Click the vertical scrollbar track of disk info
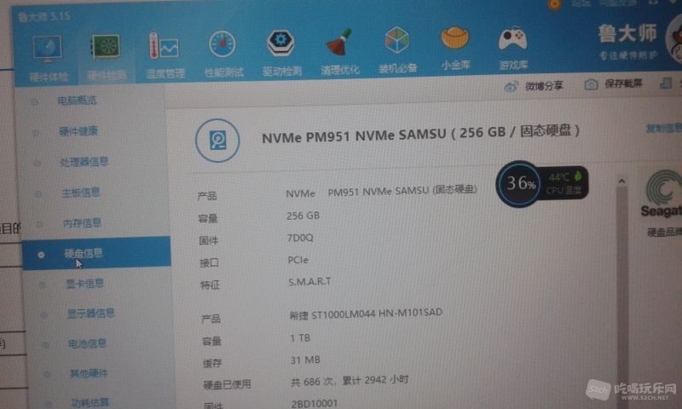The height and width of the screenshot is (409, 682). pos(622,296)
